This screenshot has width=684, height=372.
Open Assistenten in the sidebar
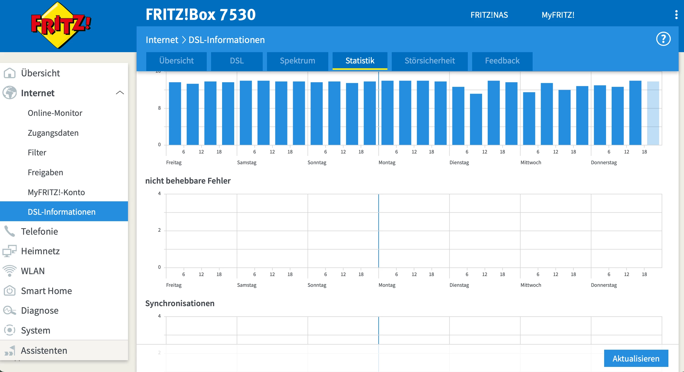pyautogui.click(x=44, y=350)
